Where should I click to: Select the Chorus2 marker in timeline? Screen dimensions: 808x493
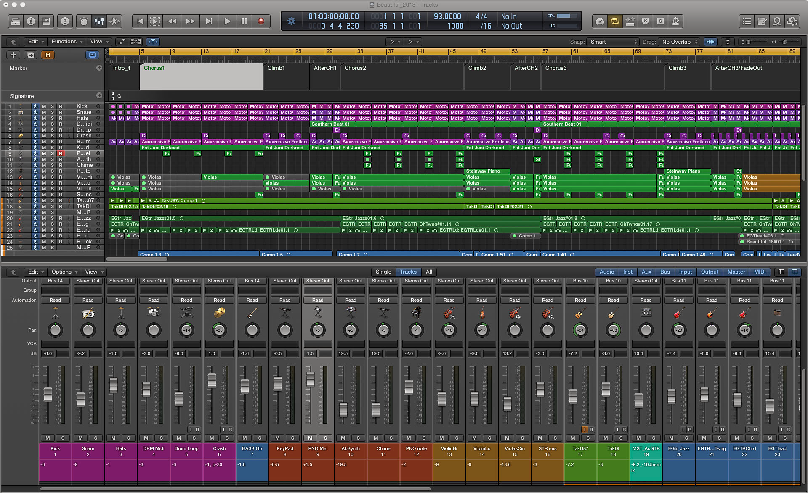(355, 68)
